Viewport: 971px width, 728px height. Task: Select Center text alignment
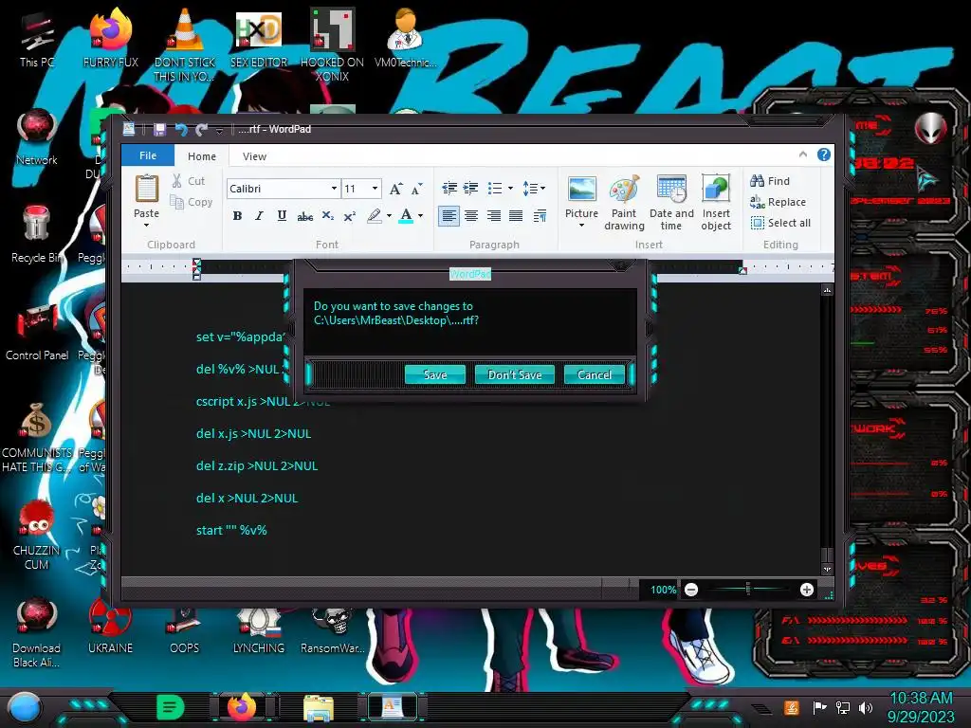click(x=471, y=215)
